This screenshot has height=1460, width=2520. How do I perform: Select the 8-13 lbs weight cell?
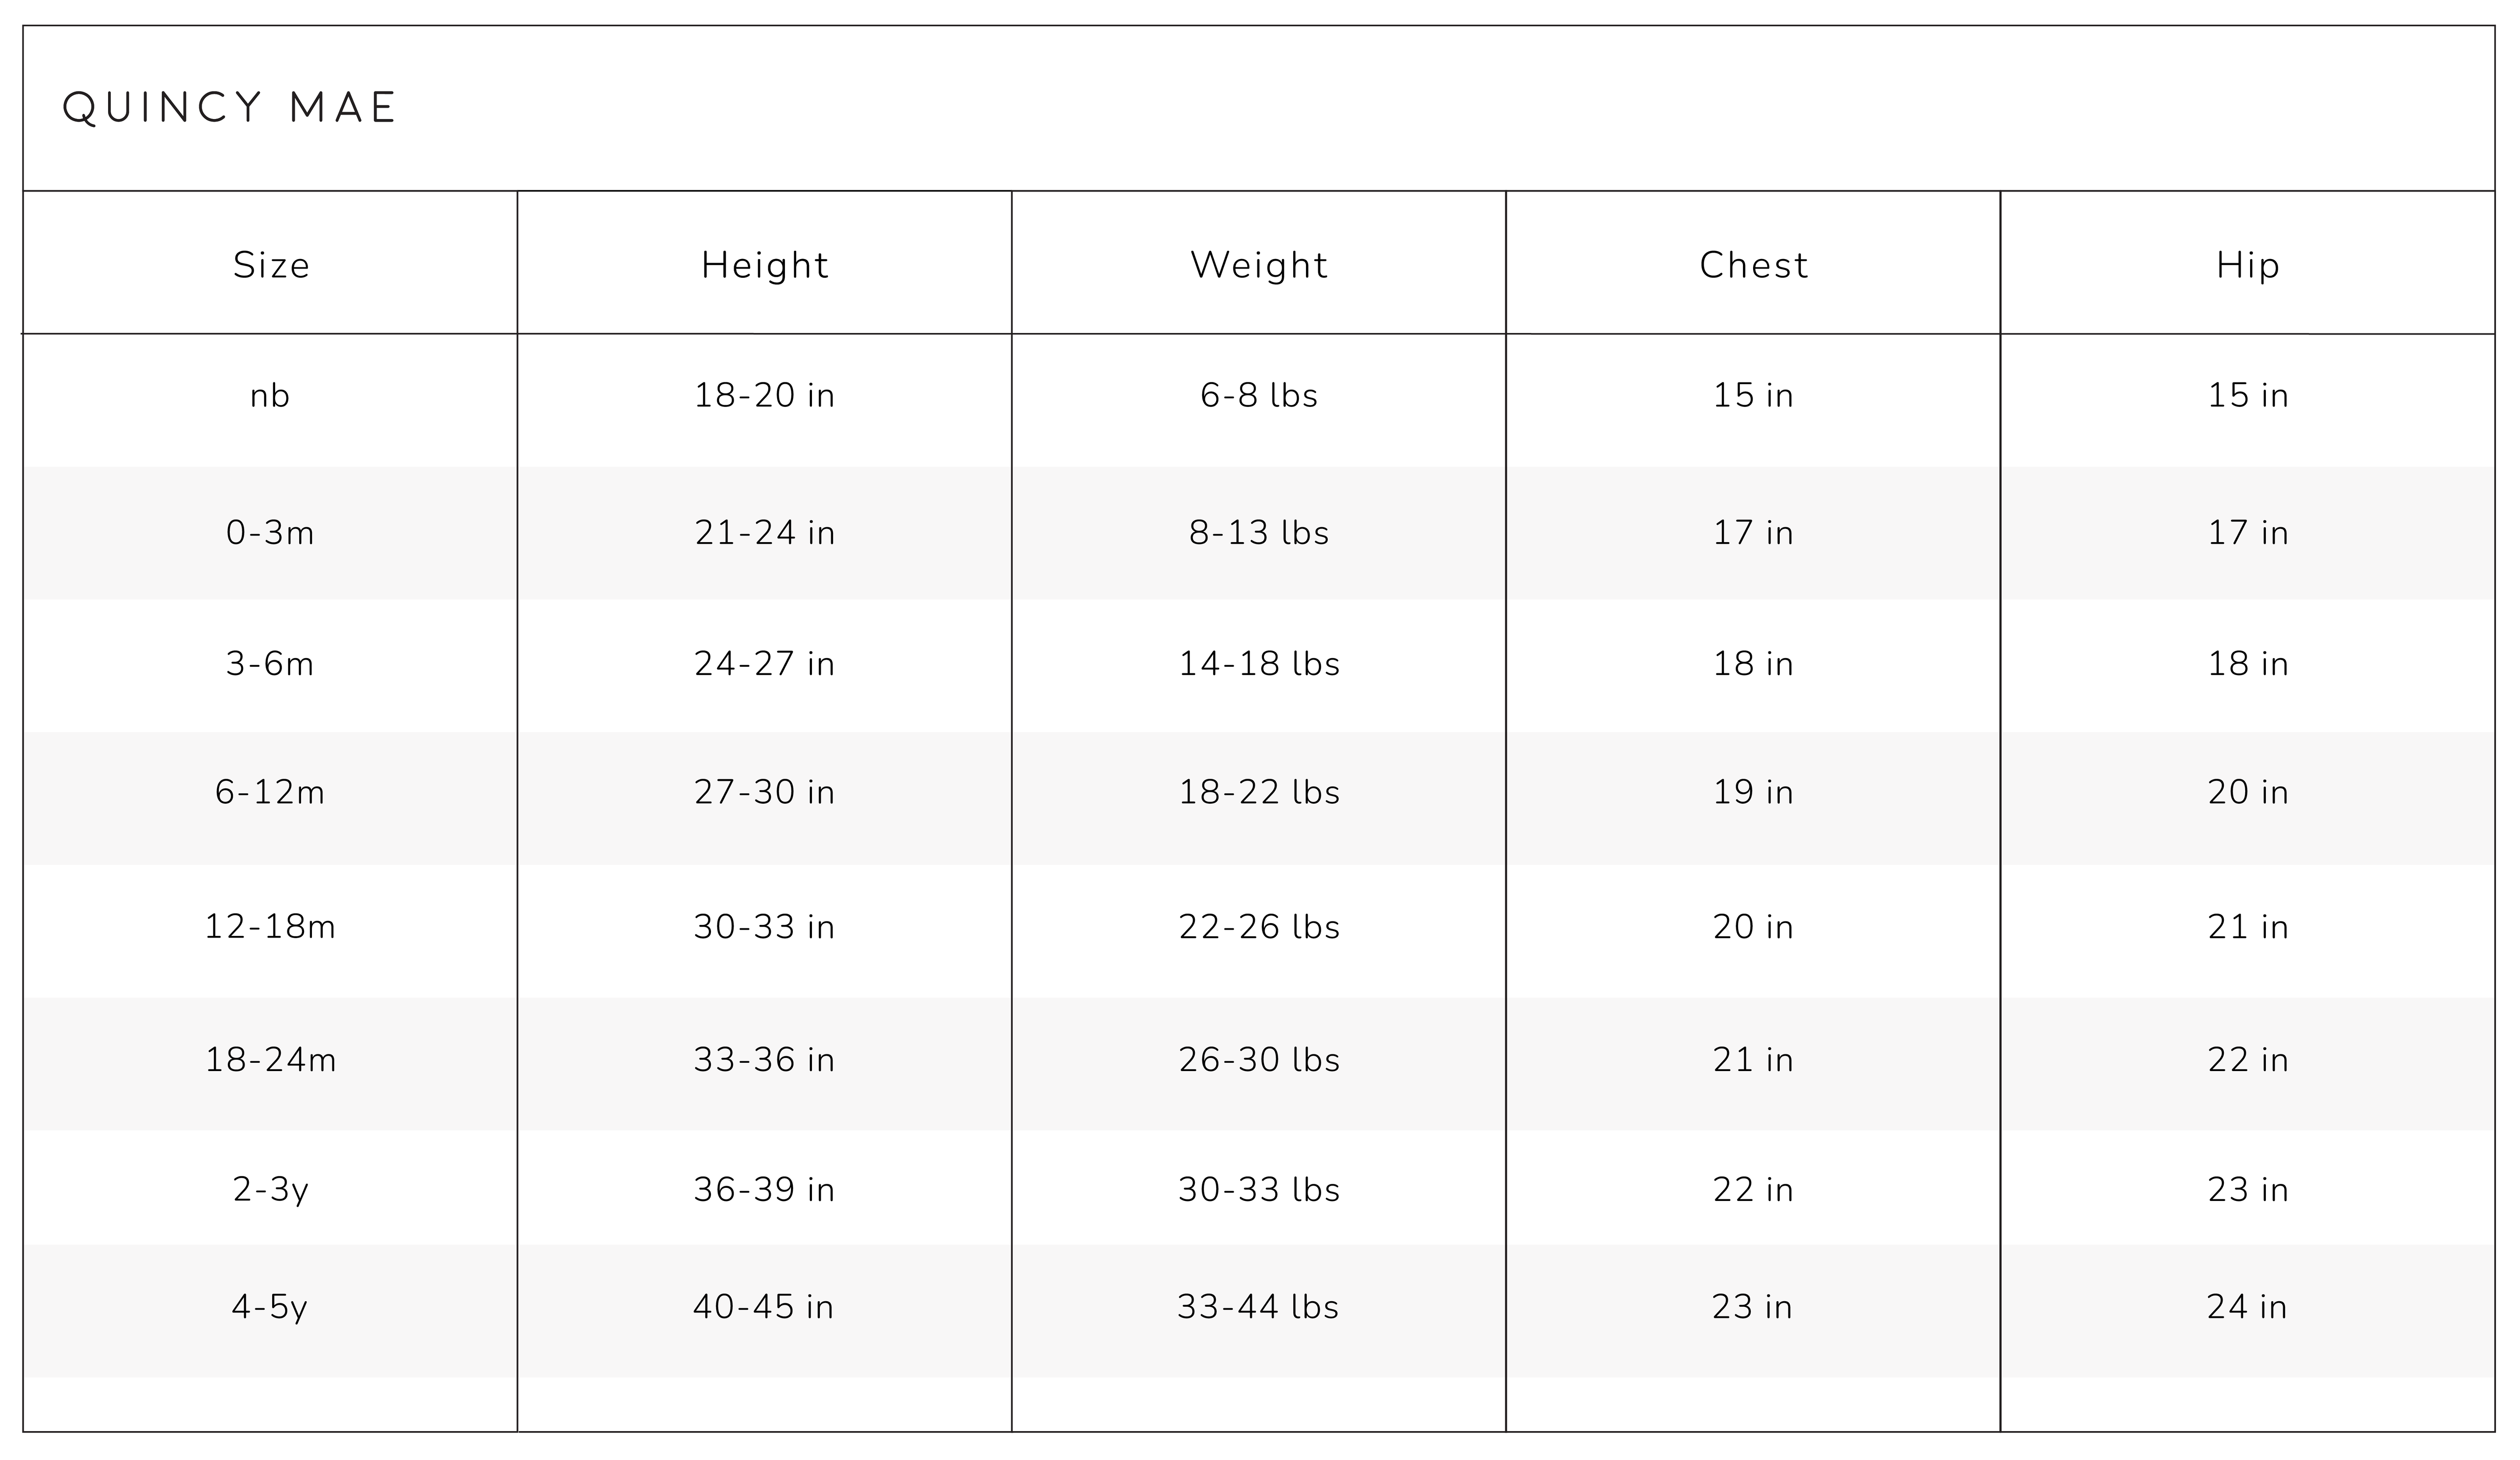point(1259,533)
